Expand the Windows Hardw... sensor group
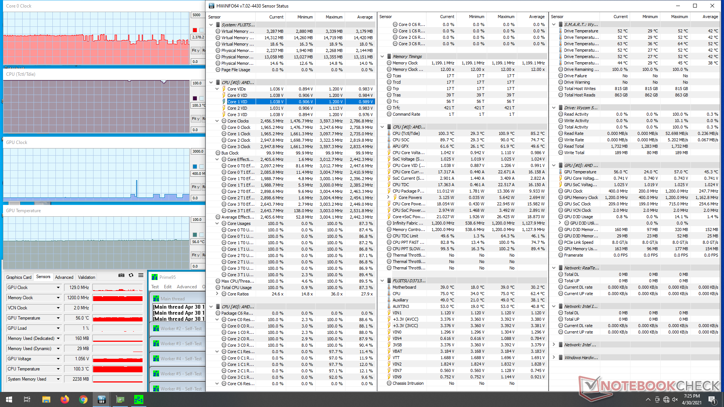This screenshot has height=407, width=724. [x=554, y=358]
